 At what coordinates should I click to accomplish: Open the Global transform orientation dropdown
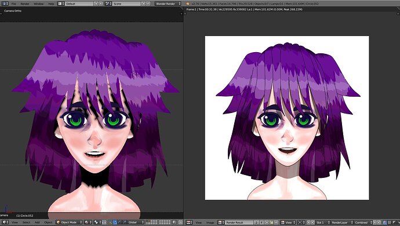tap(136, 223)
